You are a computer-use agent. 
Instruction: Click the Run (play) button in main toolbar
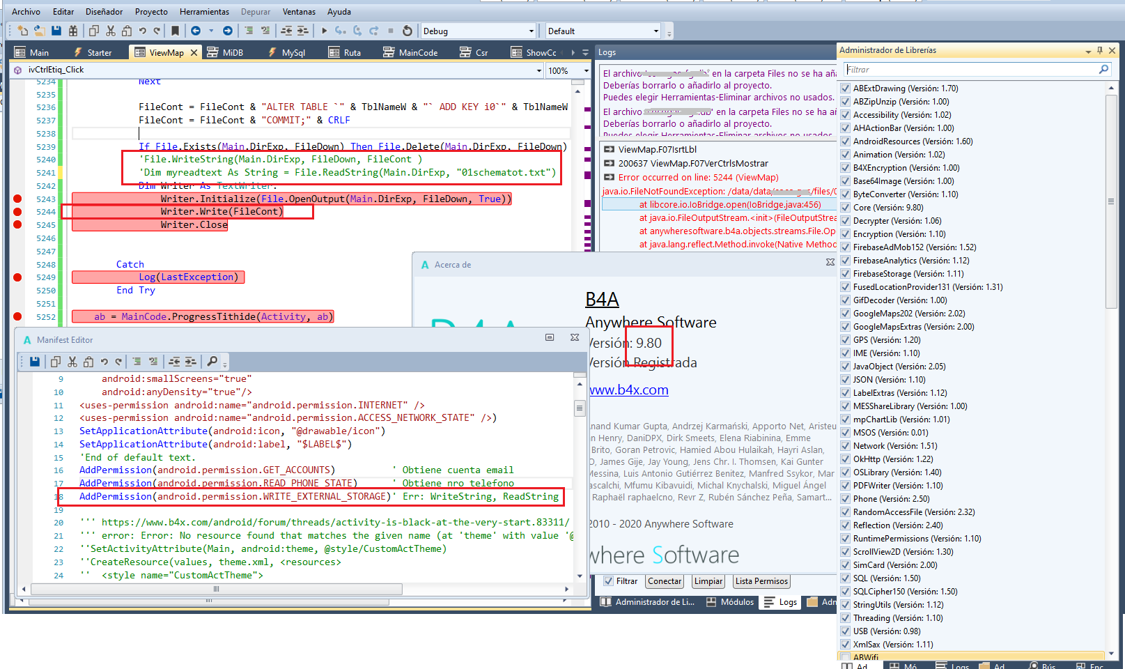324,31
